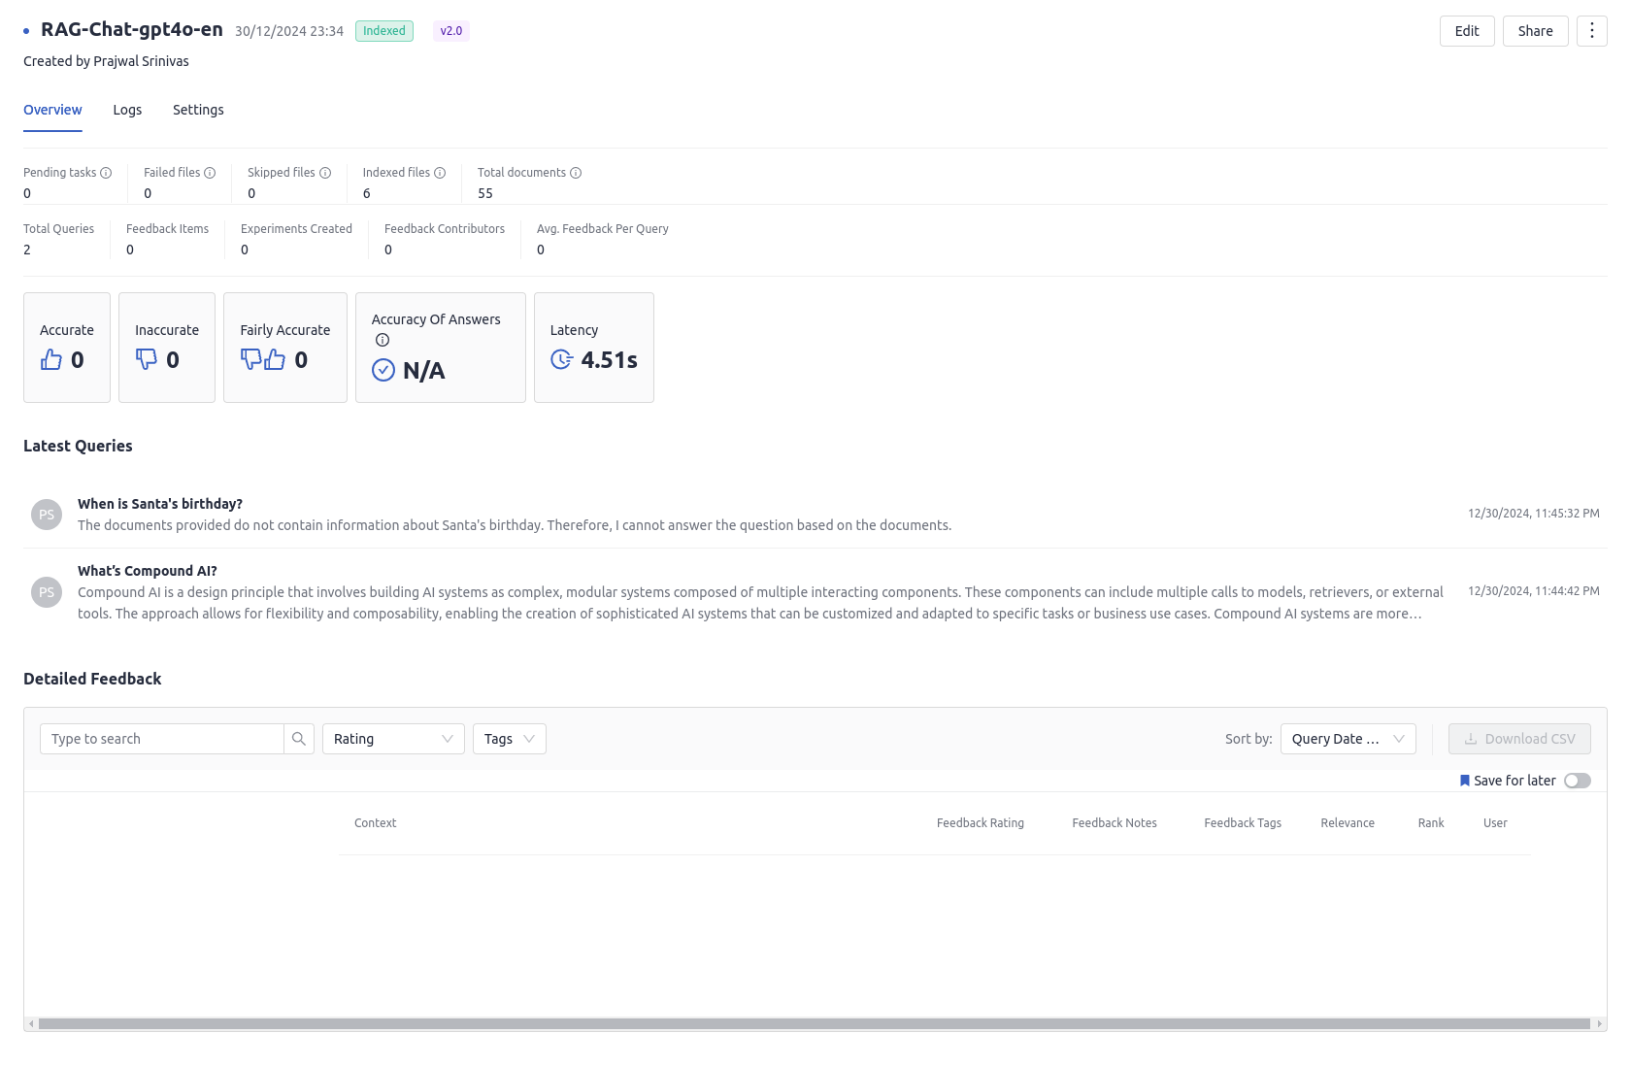
Task: Toggle the Save for later switch
Action: (x=1577, y=781)
